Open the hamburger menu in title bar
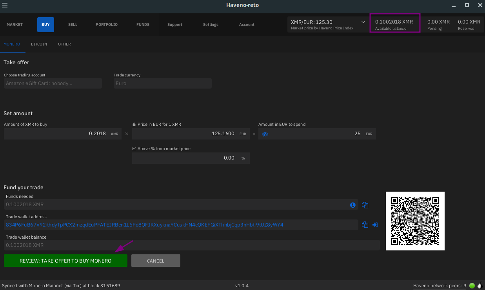This screenshot has width=485, height=290. point(5,5)
